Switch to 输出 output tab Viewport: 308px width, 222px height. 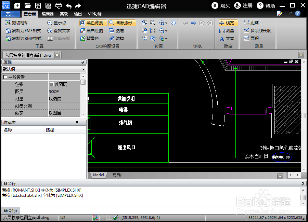[78, 14]
